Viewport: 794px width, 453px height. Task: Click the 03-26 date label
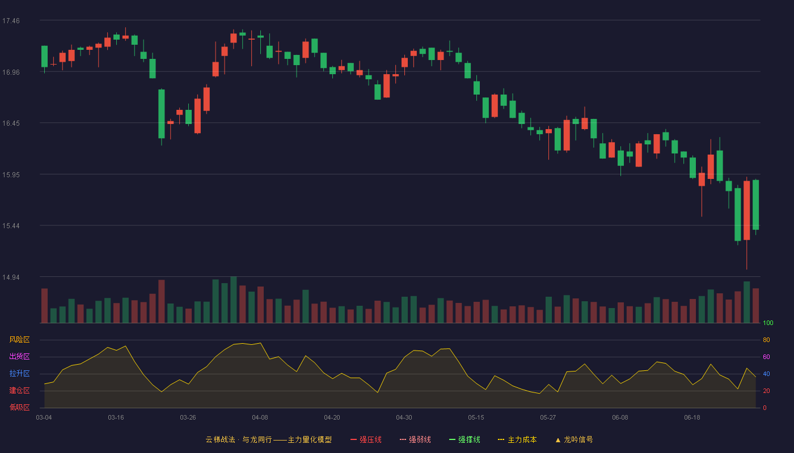coord(188,417)
